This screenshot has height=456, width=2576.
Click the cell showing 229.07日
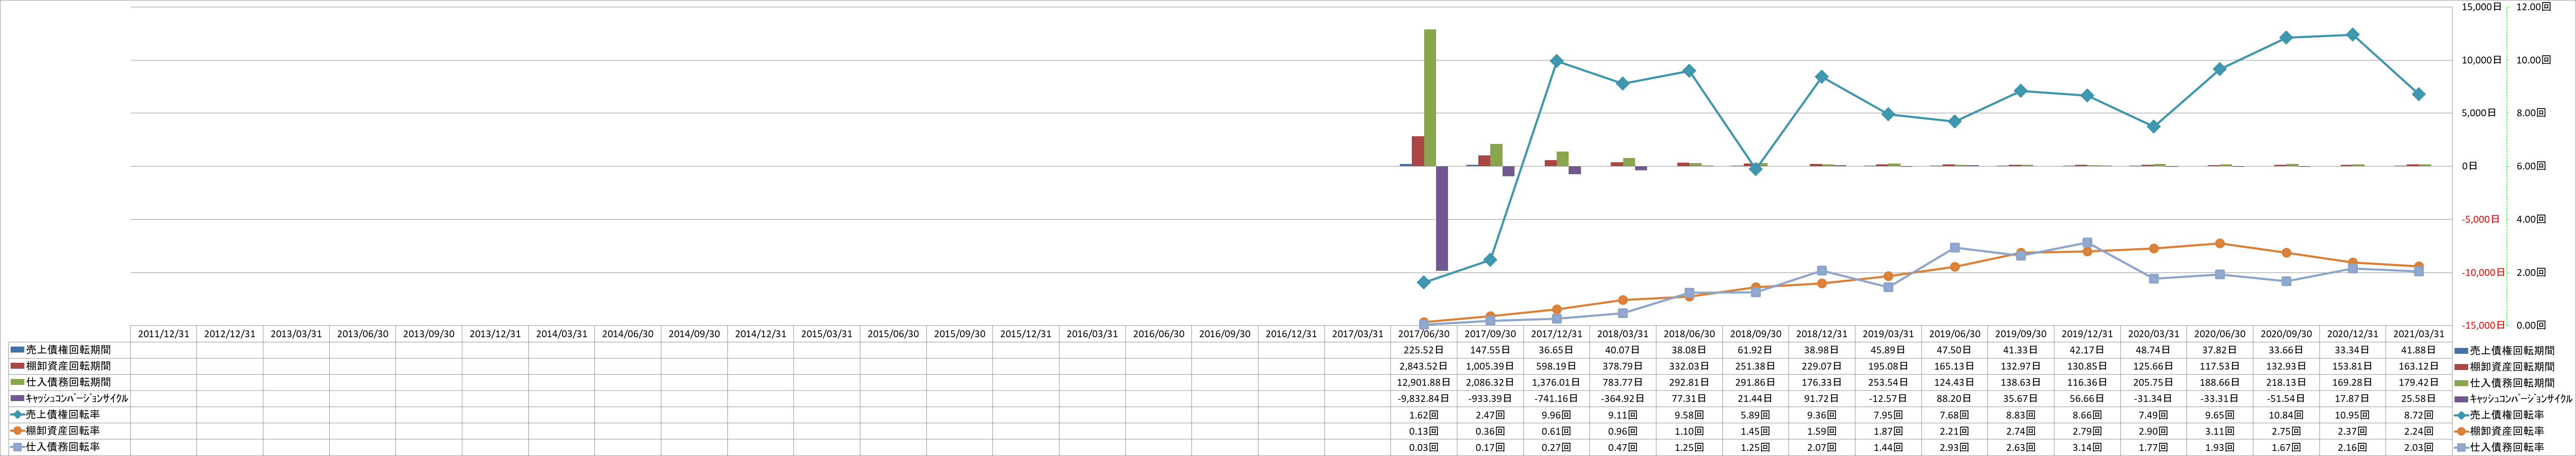[1822, 366]
